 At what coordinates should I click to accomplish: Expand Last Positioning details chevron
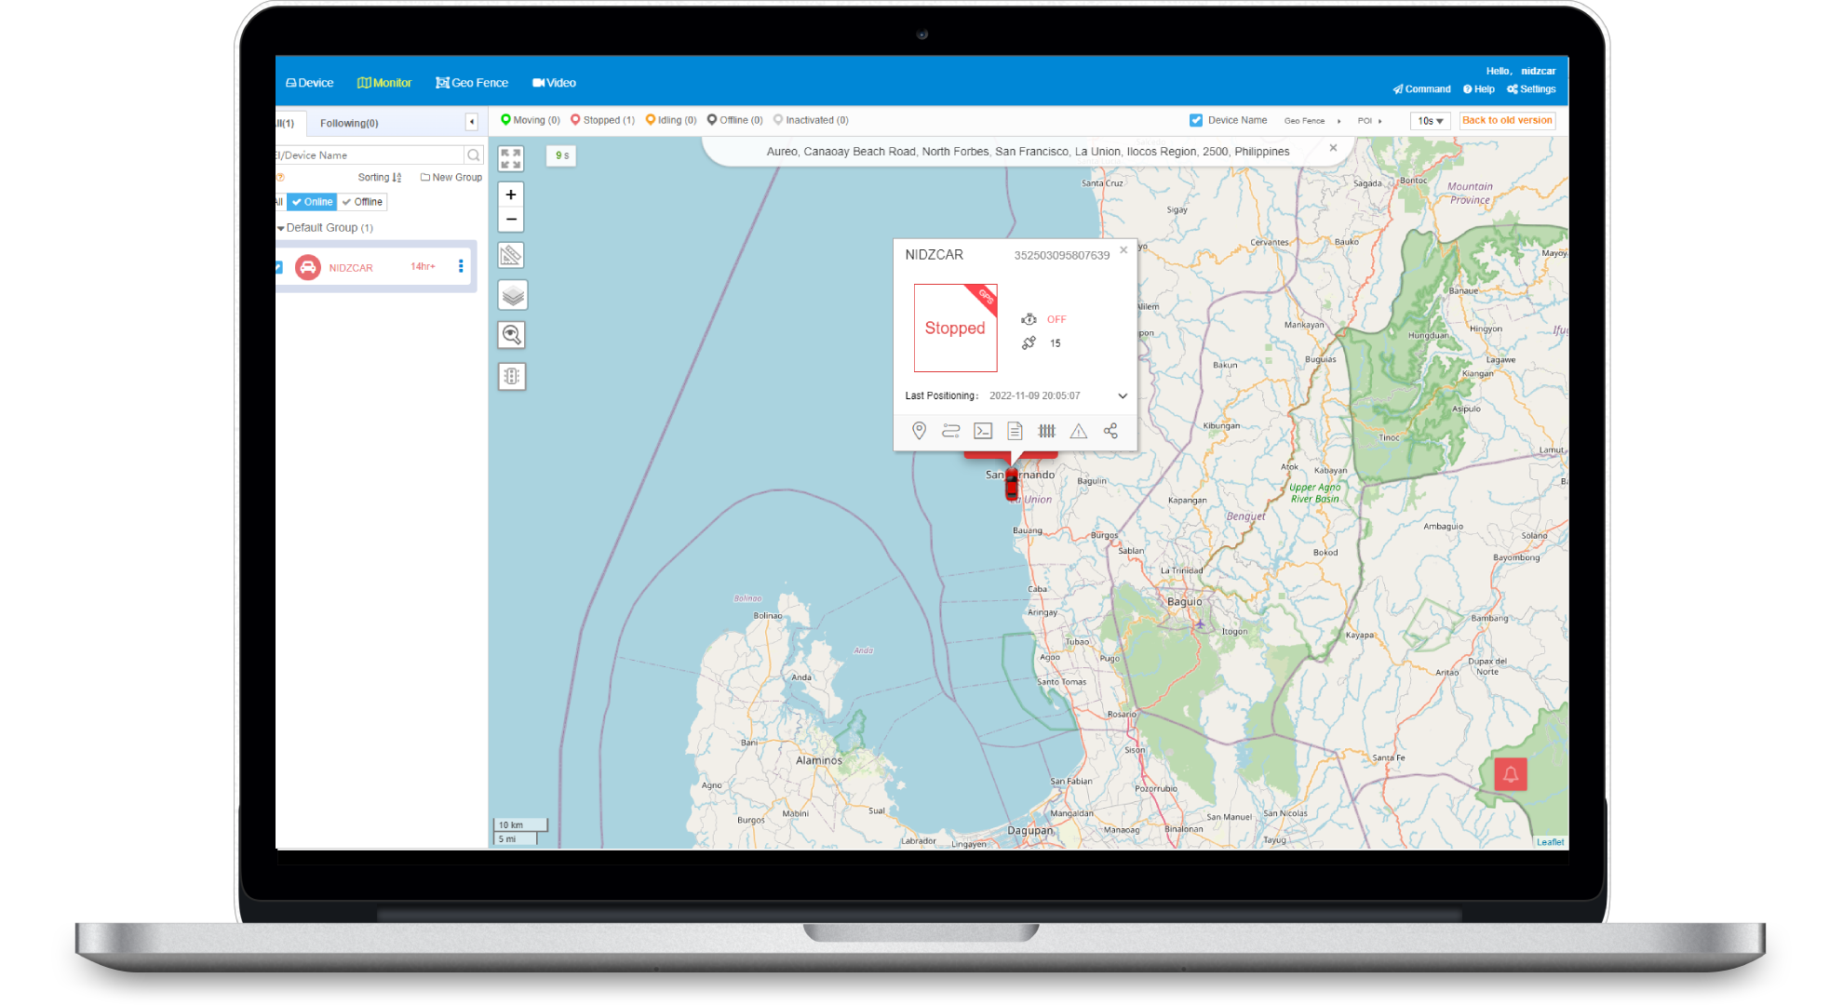click(x=1123, y=395)
